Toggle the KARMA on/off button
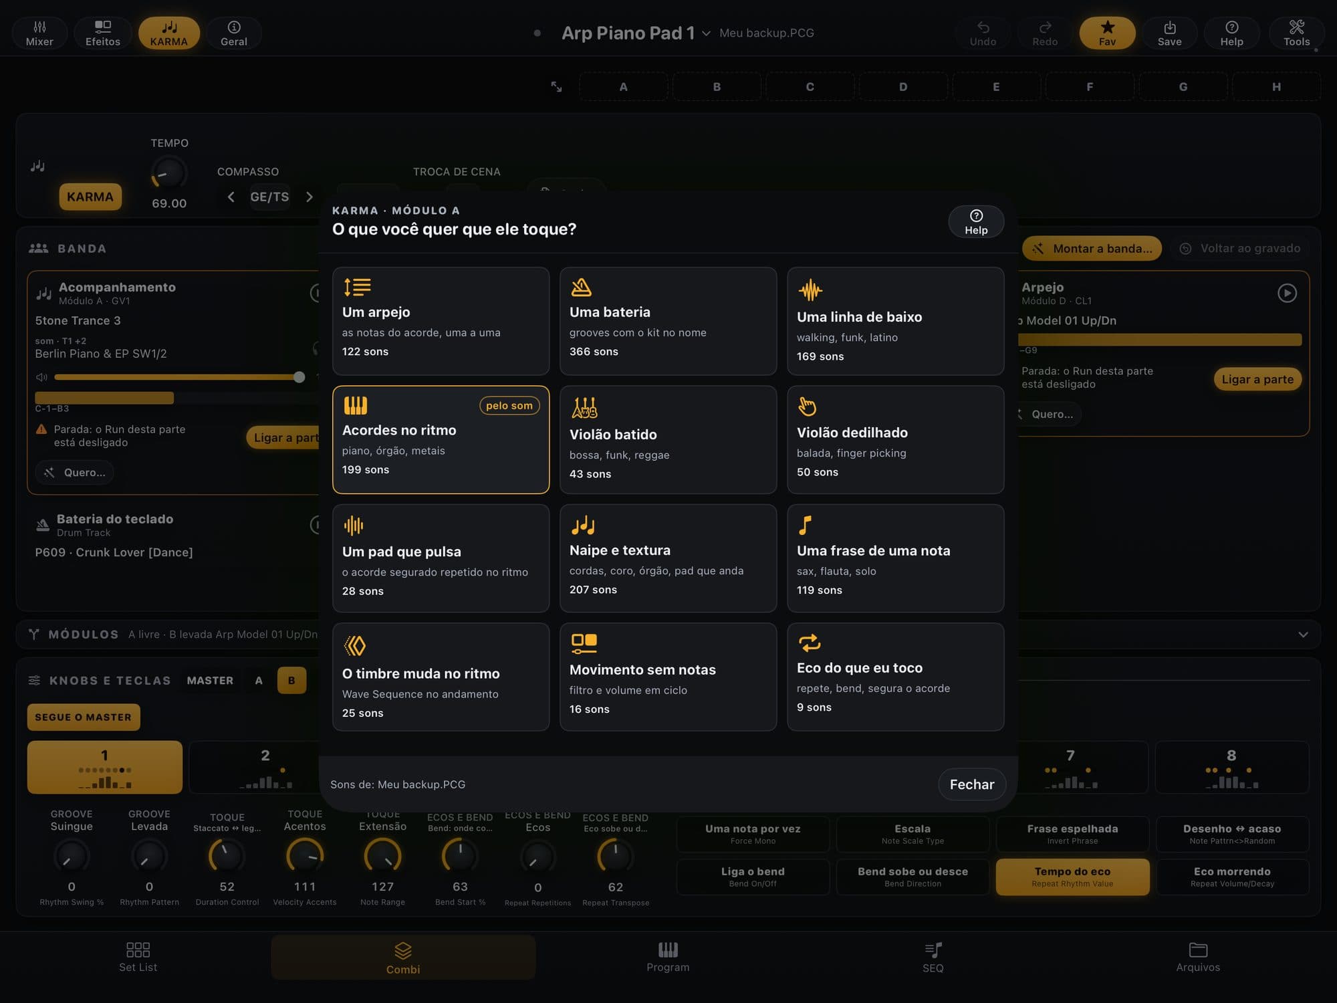This screenshot has width=1337, height=1003. point(90,197)
